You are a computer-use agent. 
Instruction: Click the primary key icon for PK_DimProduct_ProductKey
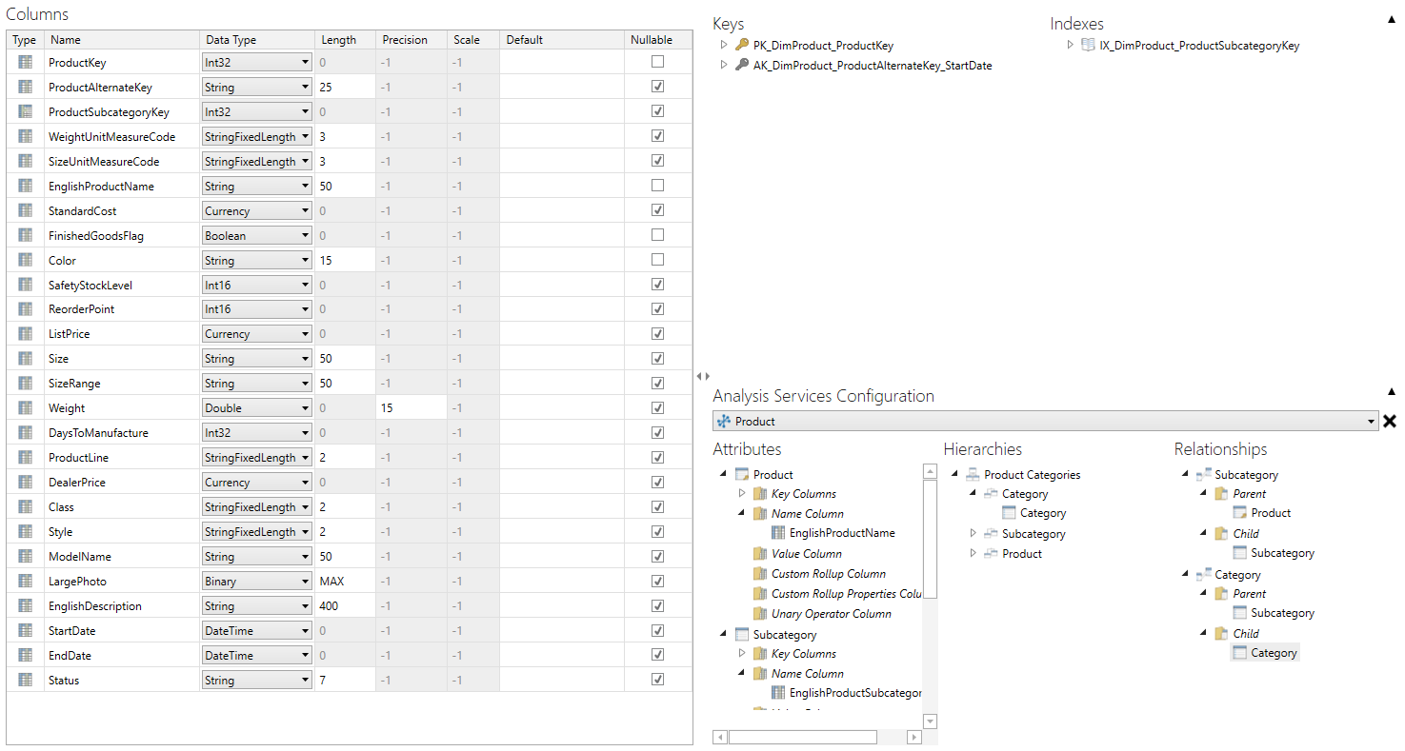[742, 45]
